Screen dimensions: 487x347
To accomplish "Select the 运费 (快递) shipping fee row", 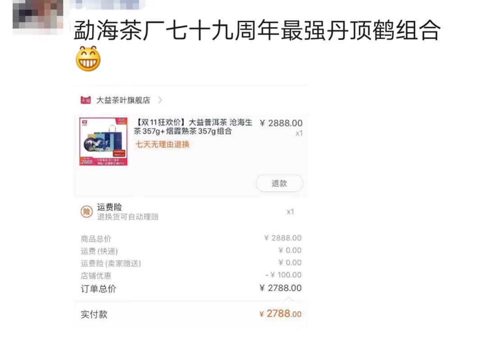I will coord(191,250).
